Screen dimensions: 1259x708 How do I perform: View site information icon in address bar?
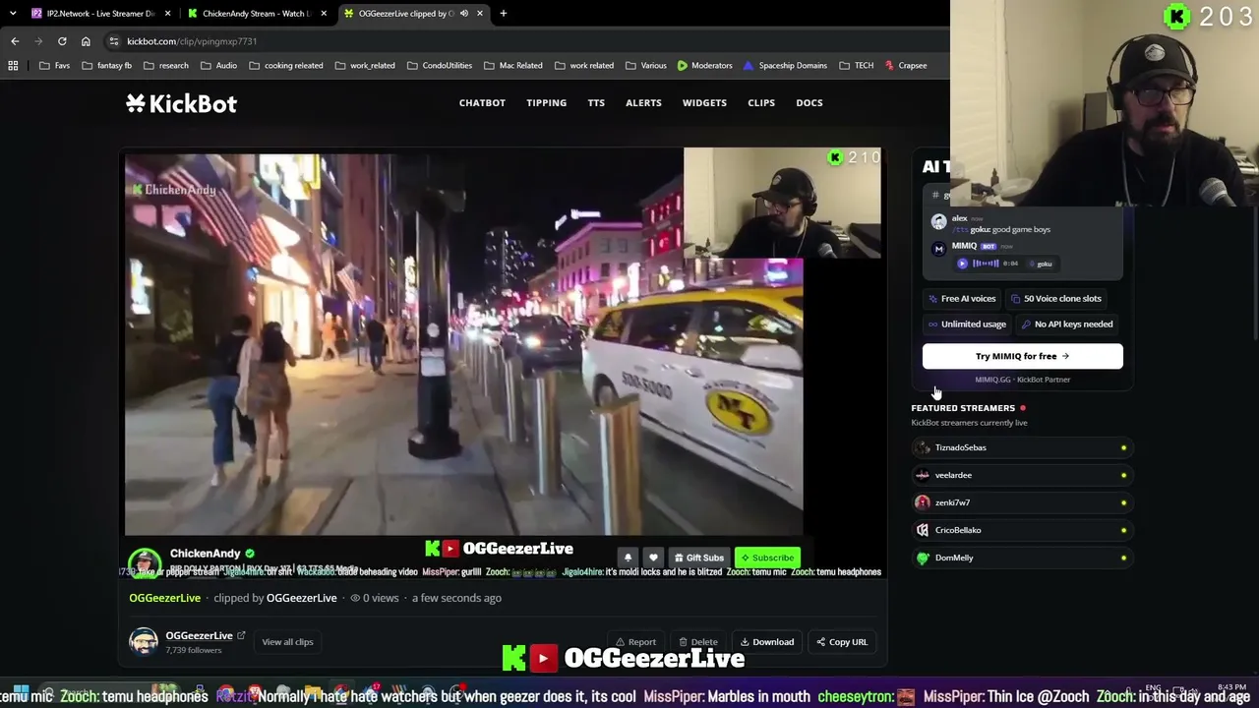tap(114, 41)
